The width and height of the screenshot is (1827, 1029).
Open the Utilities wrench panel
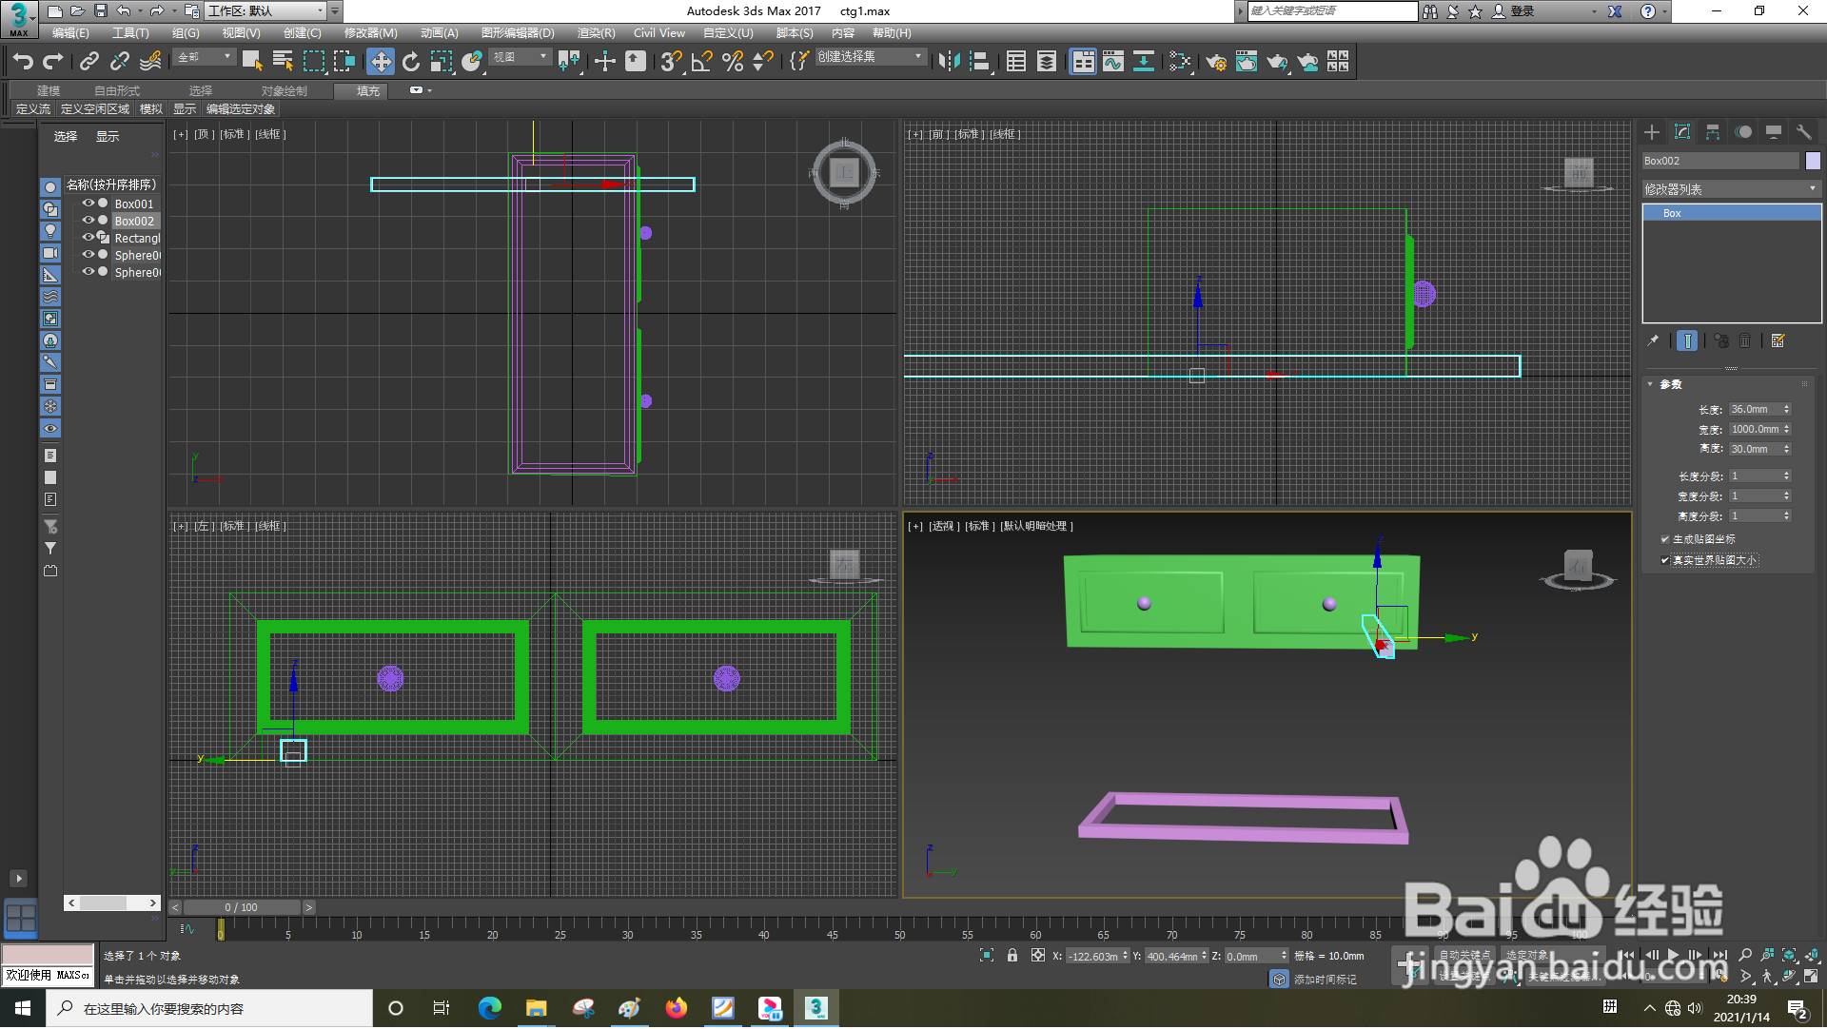pos(1803,132)
